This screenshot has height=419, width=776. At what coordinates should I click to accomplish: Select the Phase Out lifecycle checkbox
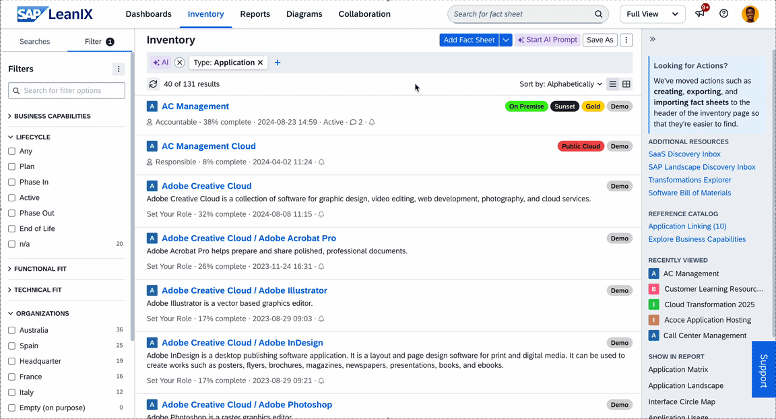click(12, 214)
